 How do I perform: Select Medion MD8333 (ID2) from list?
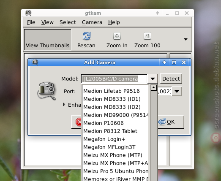(115, 107)
